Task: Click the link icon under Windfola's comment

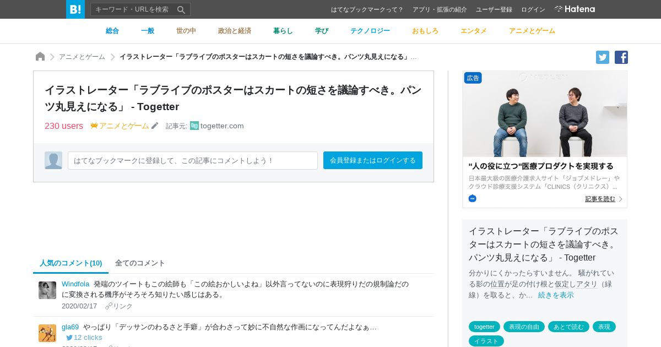Action: [109, 306]
